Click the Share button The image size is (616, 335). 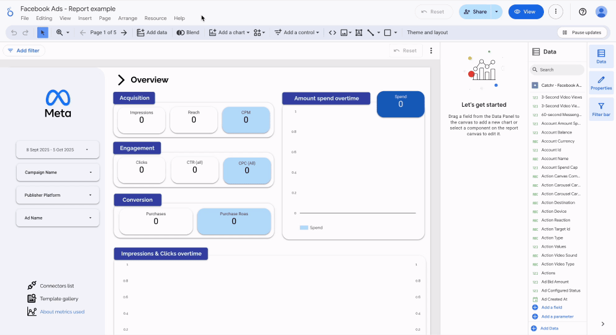pyautogui.click(x=476, y=12)
